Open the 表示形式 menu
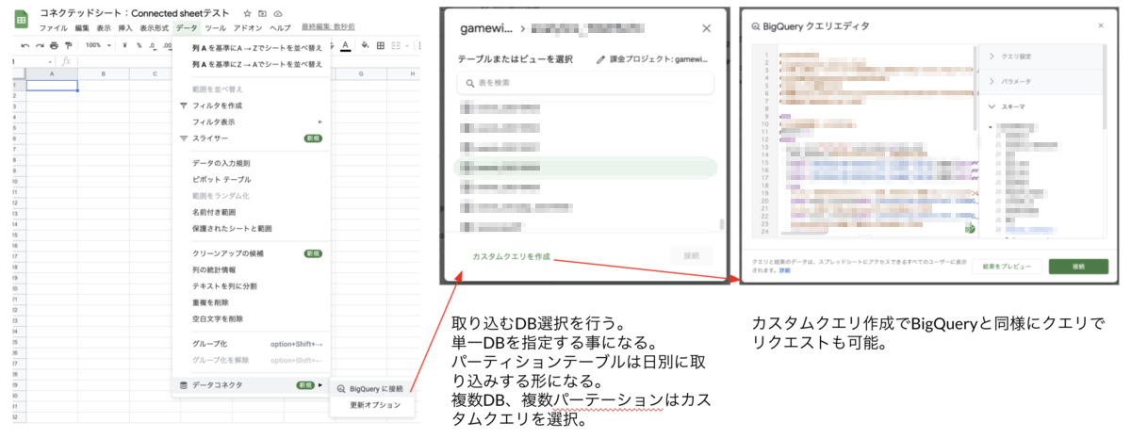 coord(155,28)
